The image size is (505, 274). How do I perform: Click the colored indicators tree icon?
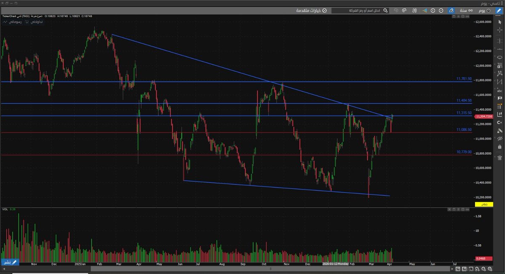pos(425,11)
